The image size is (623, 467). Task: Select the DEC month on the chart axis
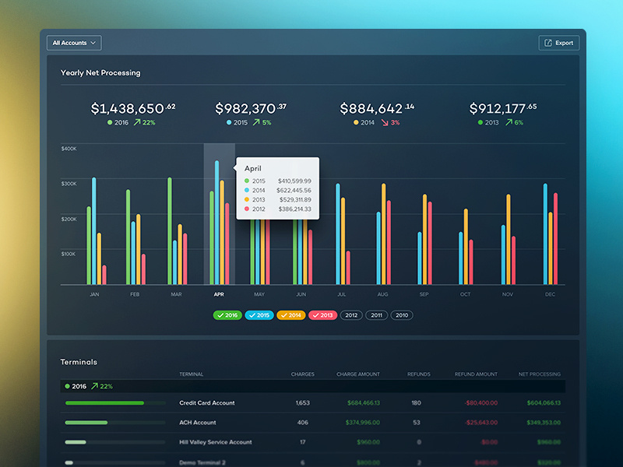[550, 294]
